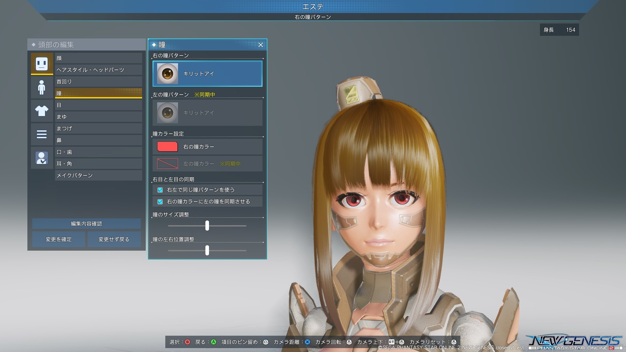The width and height of the screenshot is (626, 352).
Task: Click the pin item button icon in footer
Action: click(266, 342)
